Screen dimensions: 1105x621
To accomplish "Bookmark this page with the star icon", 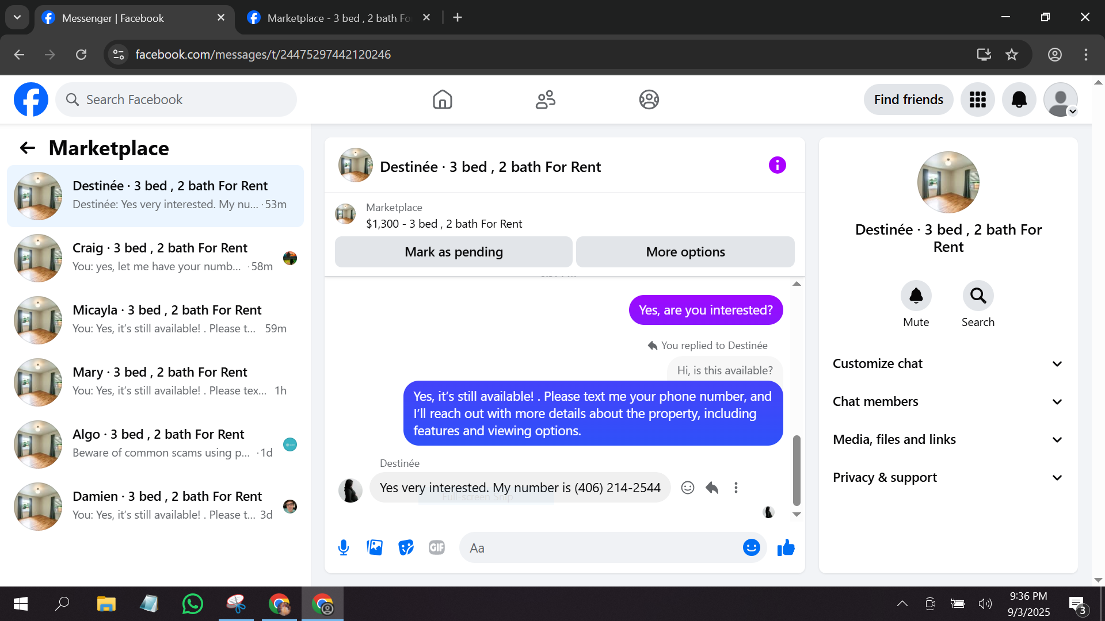I will click(x=1012, y=55).
